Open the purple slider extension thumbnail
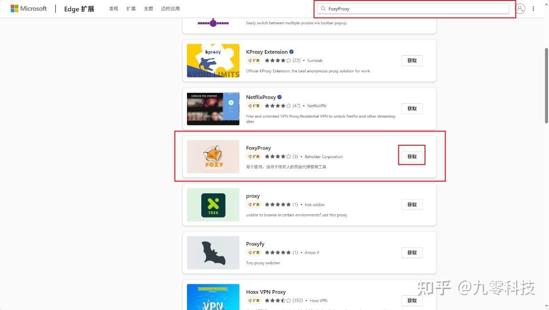 (x=213, y=23)
